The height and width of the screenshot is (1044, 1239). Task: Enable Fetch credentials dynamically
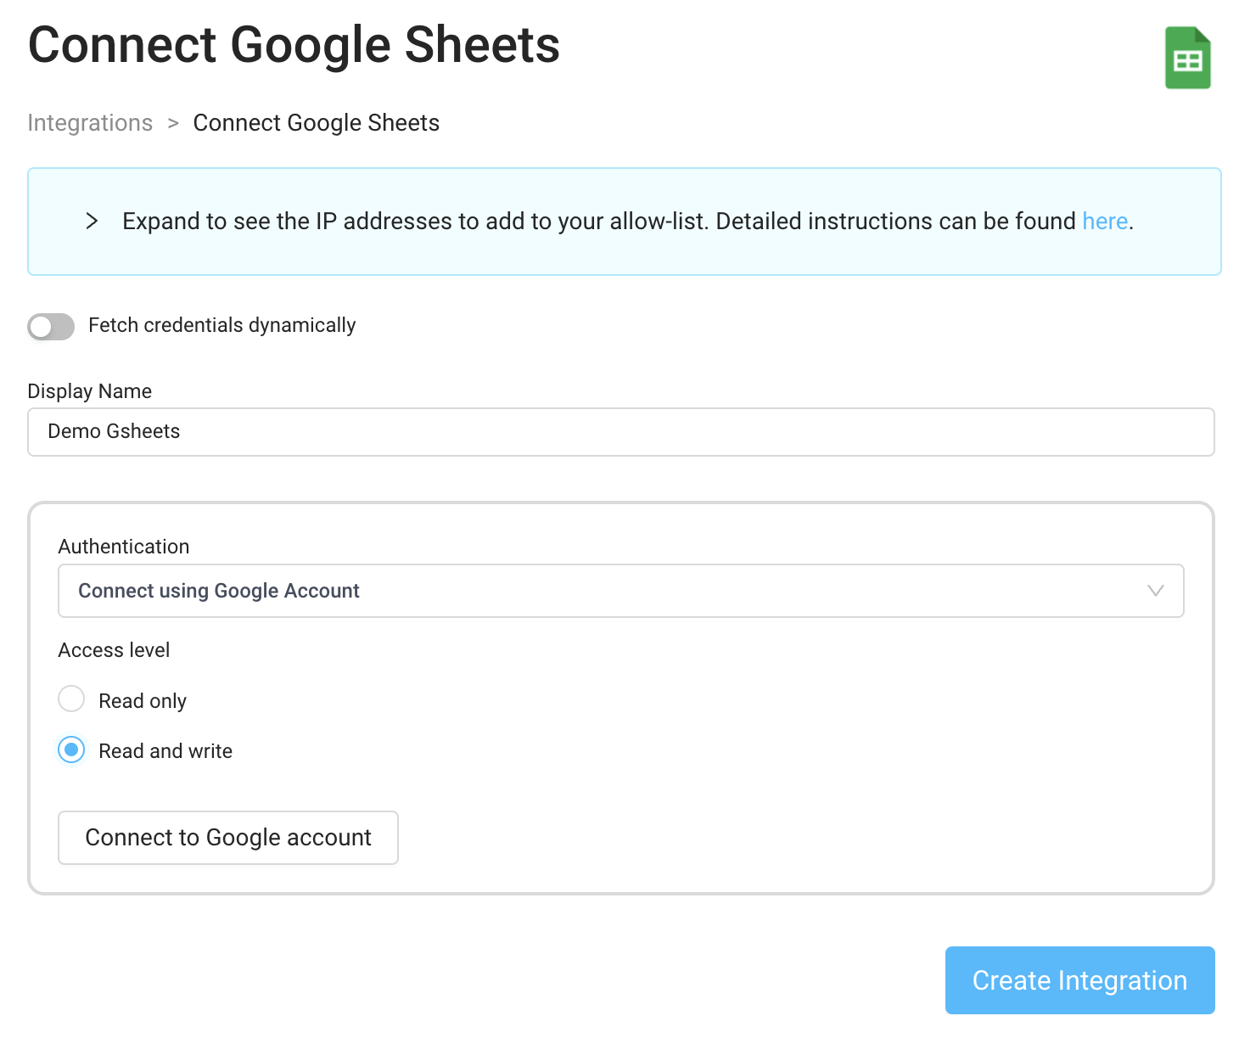coord(50,327)
